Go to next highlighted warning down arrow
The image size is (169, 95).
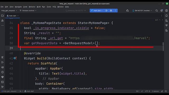162,20
